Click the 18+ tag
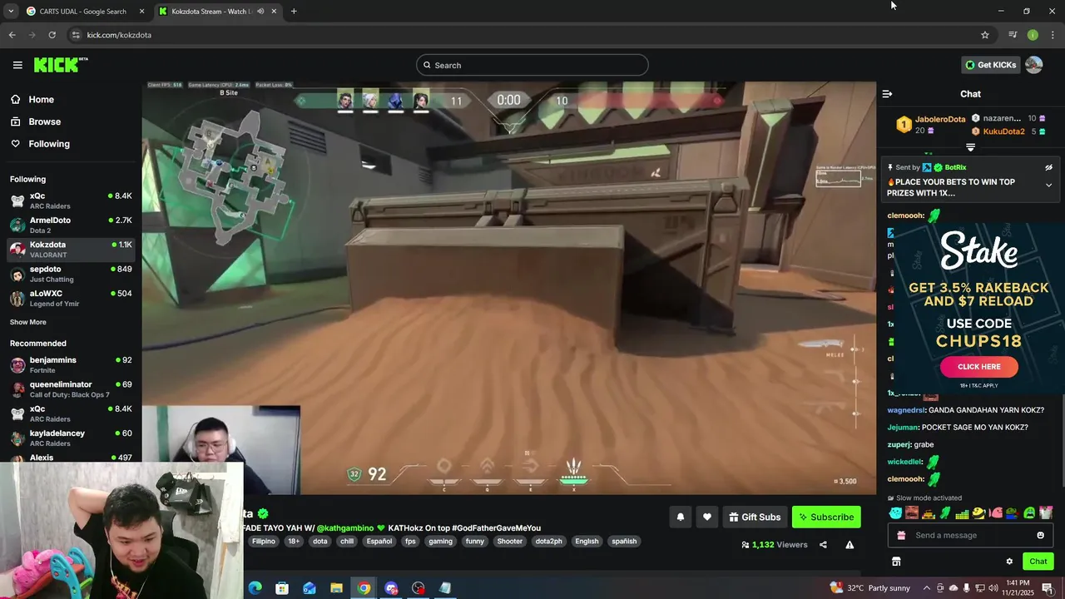The width and height of the screenshot is (1065, 599). click(x=294, y=541)
